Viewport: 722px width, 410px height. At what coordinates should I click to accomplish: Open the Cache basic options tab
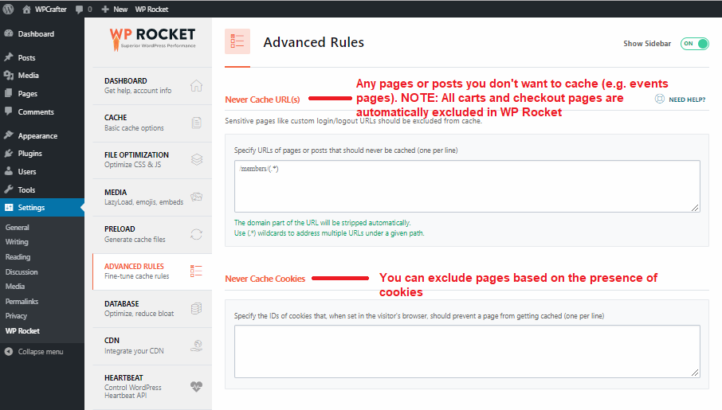[152, 123]
